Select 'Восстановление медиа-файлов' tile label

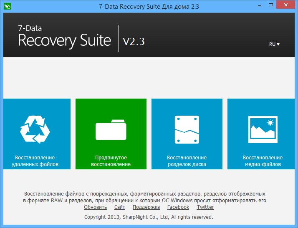click(263, 161)
